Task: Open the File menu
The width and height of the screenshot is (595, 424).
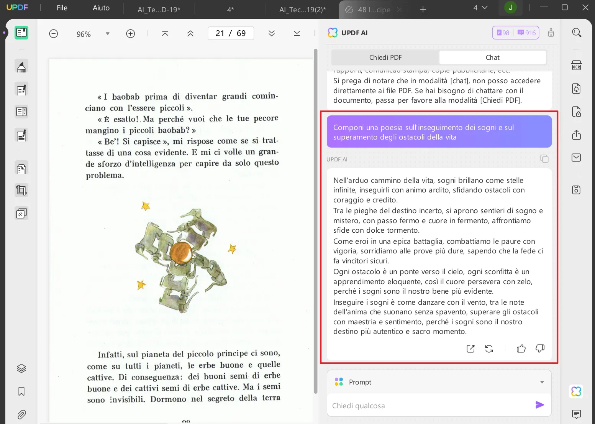Action: point(62,8)
